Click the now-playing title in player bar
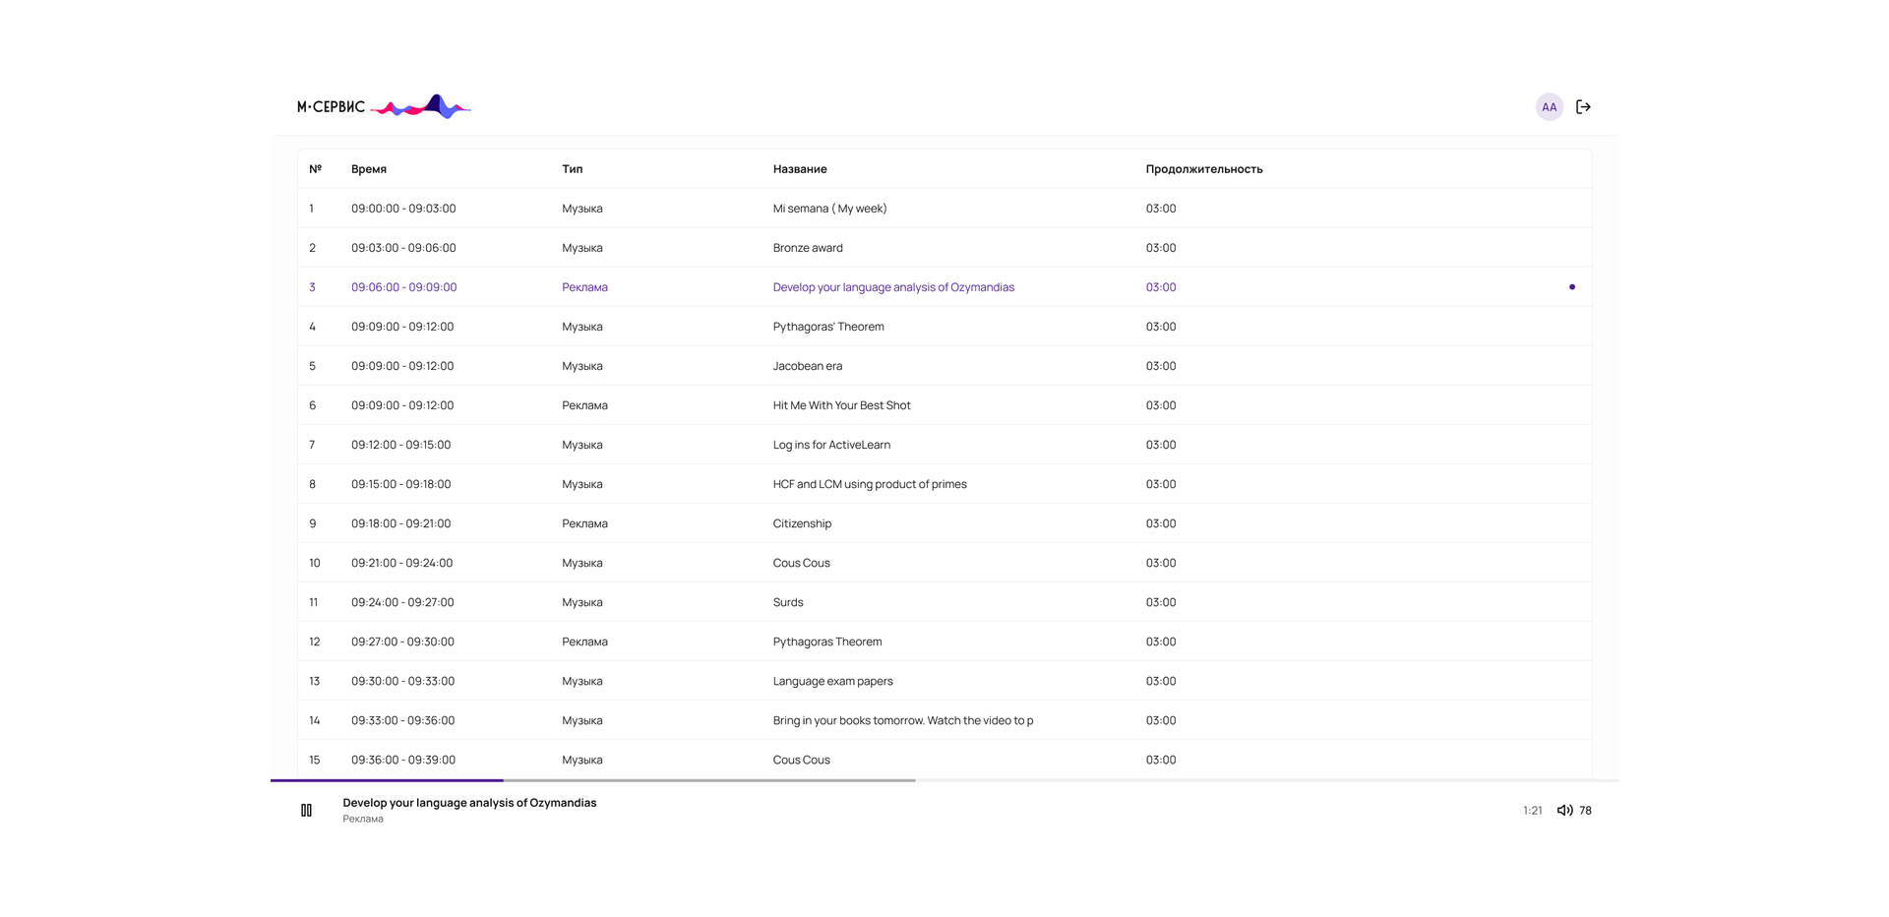 tap(469, 803)
